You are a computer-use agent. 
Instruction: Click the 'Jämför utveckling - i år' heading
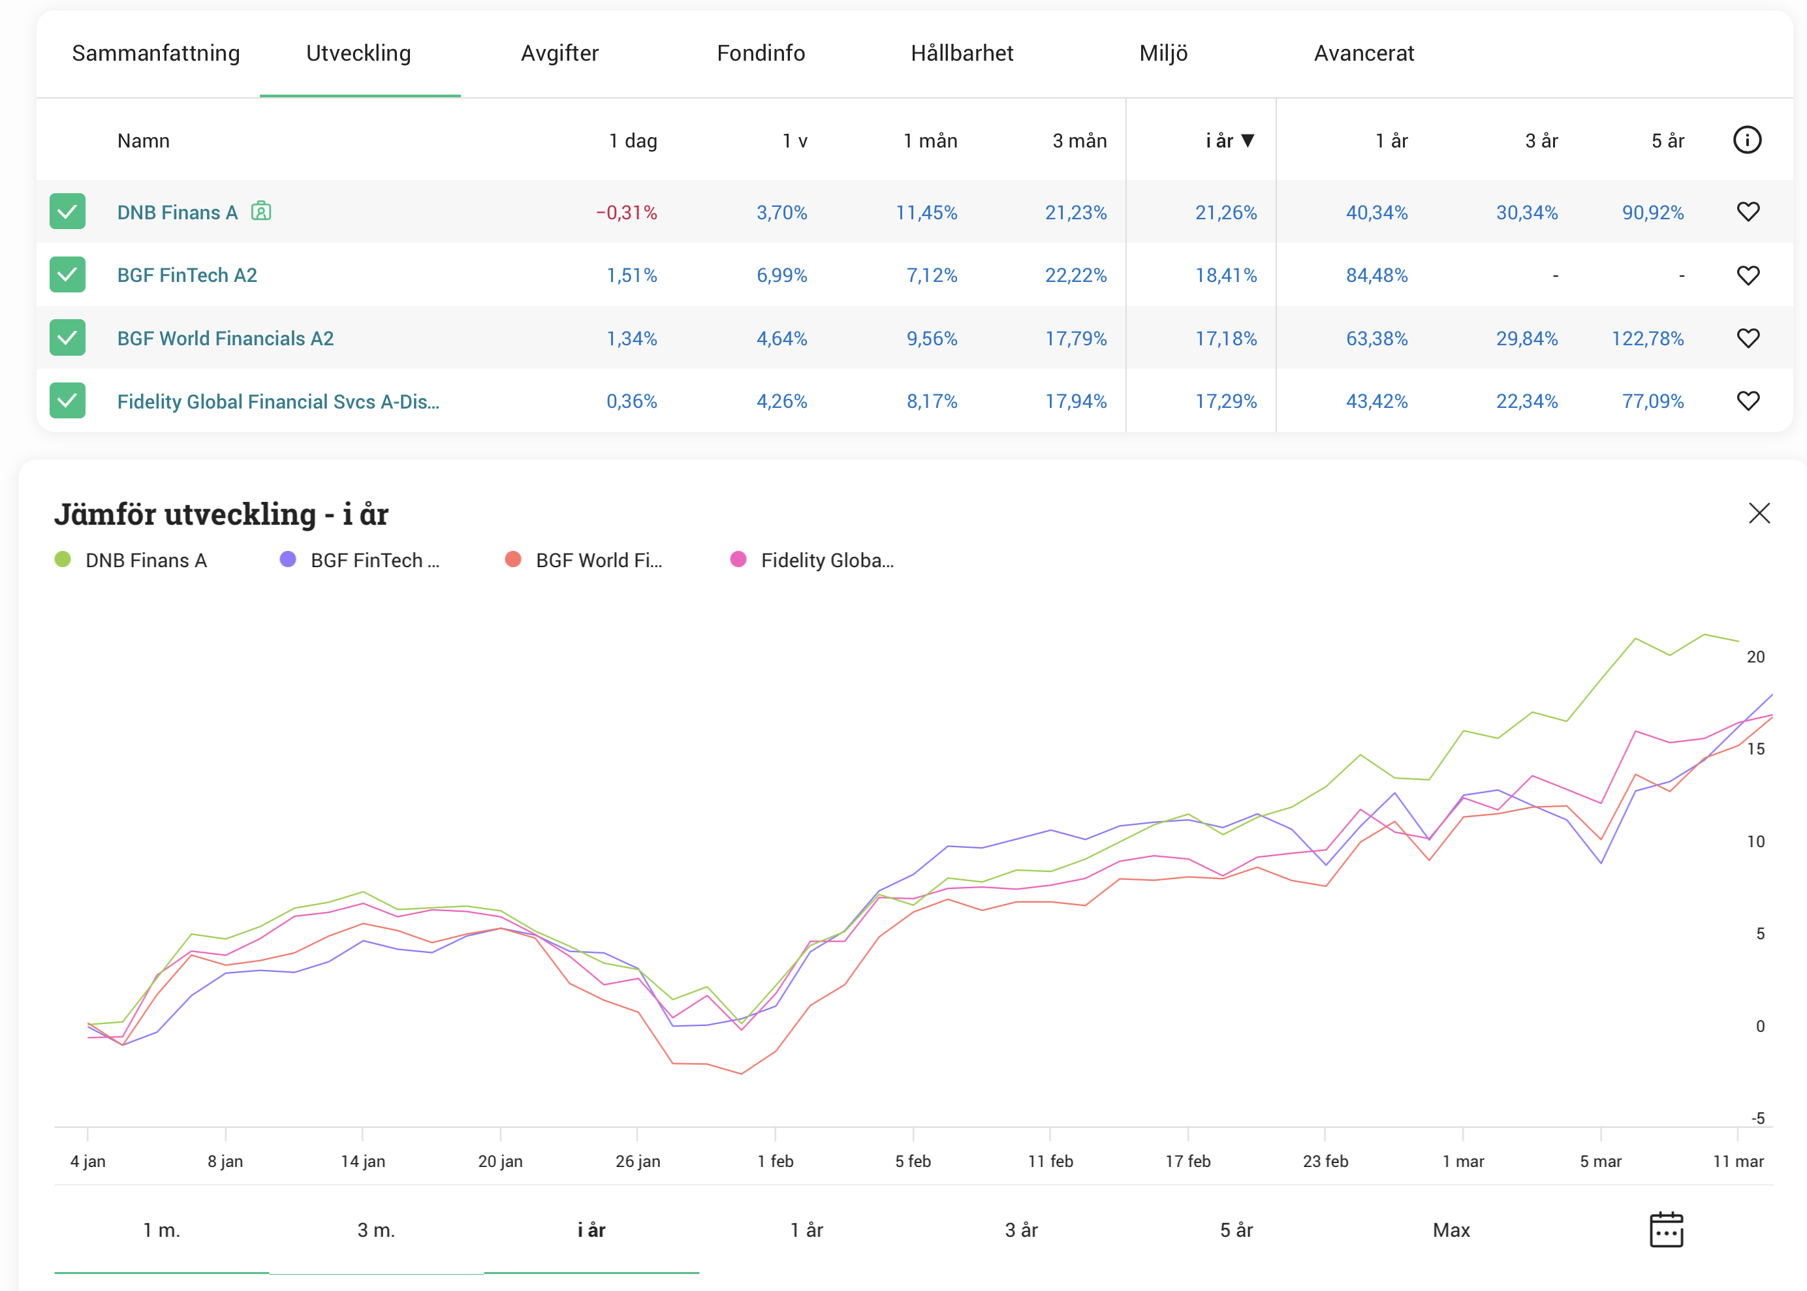(221, 514)
